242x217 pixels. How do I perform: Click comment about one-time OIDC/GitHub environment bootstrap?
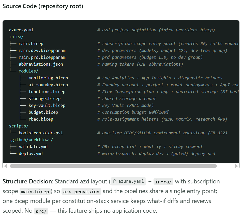(162, 133)
